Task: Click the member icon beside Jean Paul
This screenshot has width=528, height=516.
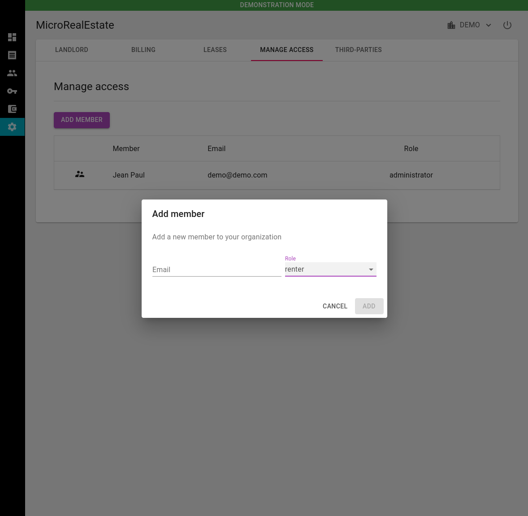Action: pos(80,174)
